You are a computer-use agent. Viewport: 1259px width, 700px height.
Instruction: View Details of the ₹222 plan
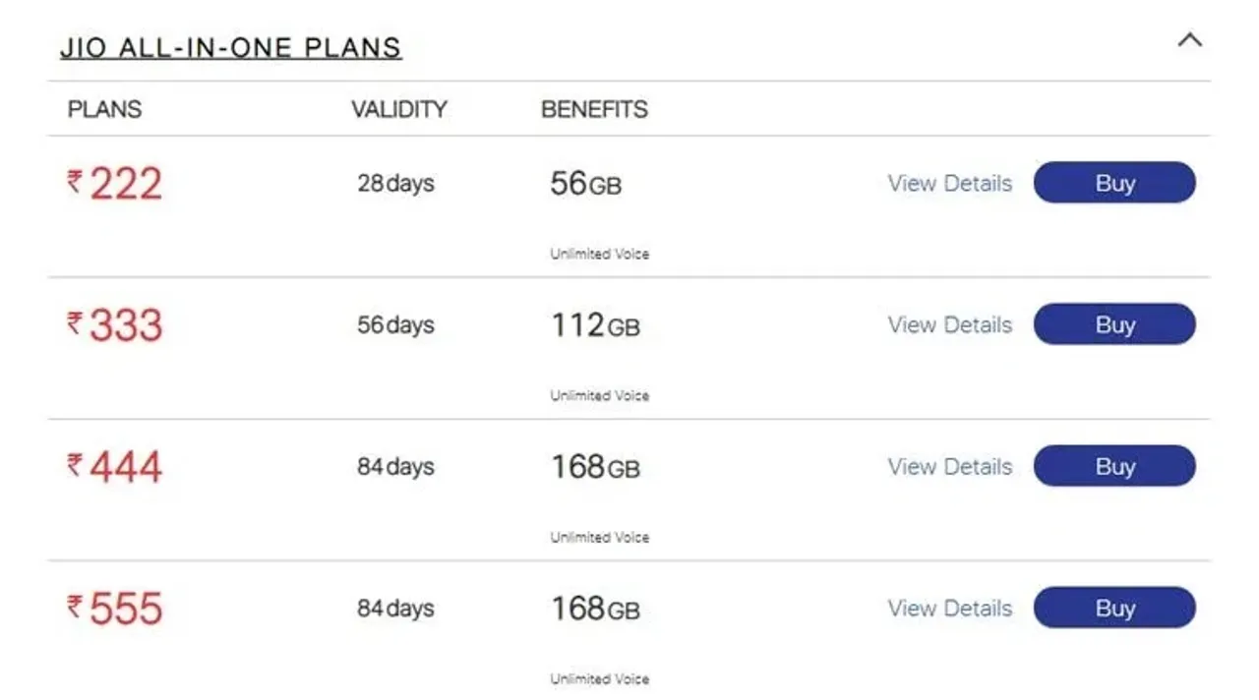(x=950, y=183)
